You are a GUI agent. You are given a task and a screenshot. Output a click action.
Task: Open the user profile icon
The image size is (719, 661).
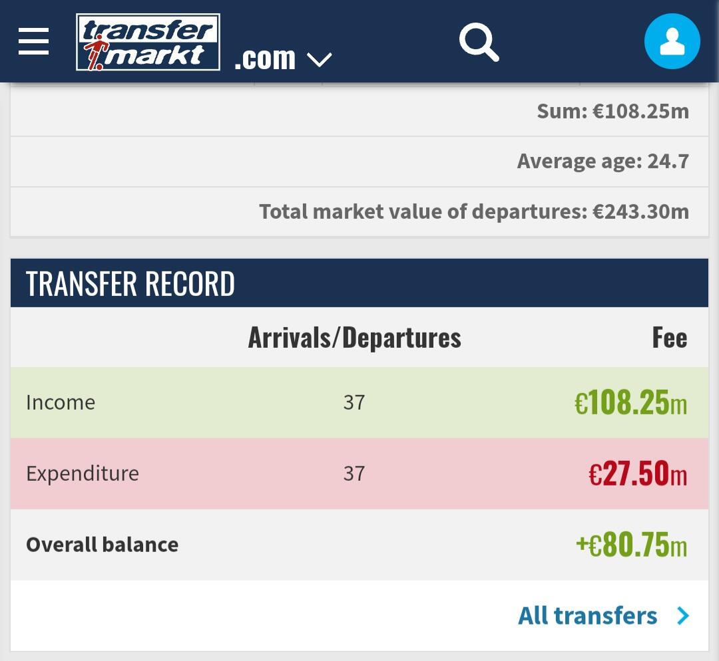coord(672,42)
